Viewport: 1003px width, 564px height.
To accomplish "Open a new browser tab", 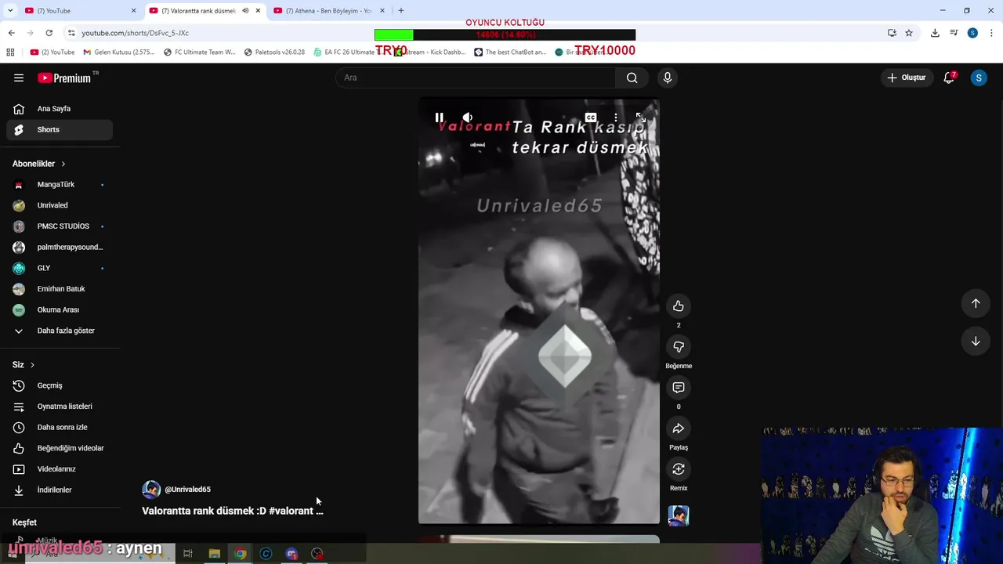I will [401, 11].
